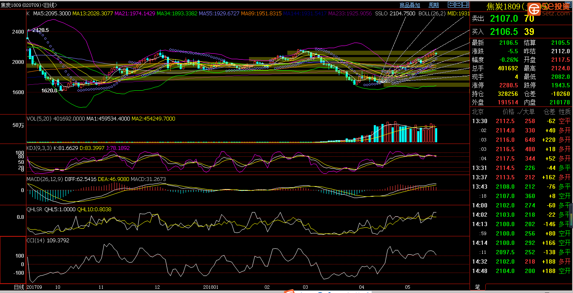This screenshot has width=573, height=293.
Task: Select the 13:37 tick row at 2113.5
Action: click(x=521, y=177)
